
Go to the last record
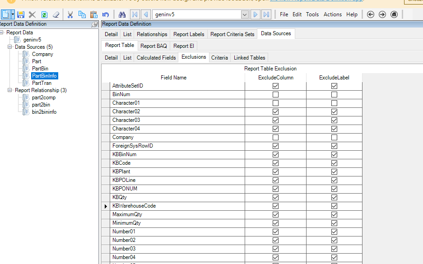coord(266,14)
